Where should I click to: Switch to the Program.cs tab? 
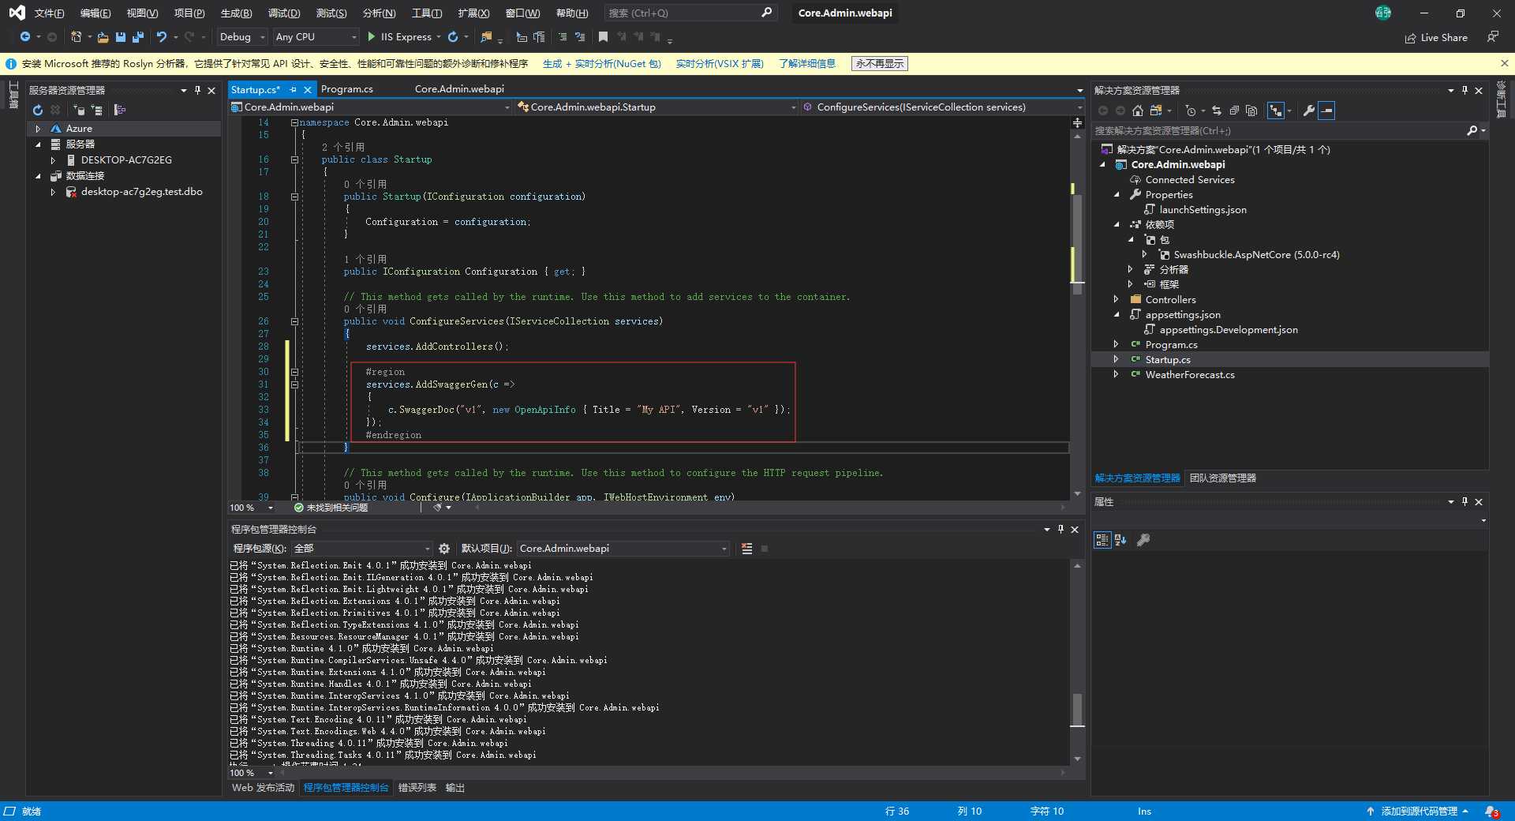click(347, 89)
